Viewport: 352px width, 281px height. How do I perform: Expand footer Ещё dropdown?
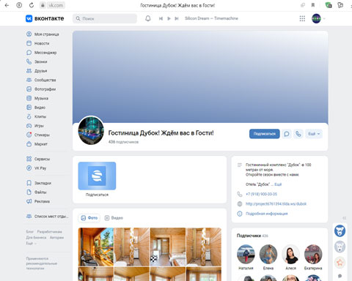pyautogui.click(x=31, y=243)
